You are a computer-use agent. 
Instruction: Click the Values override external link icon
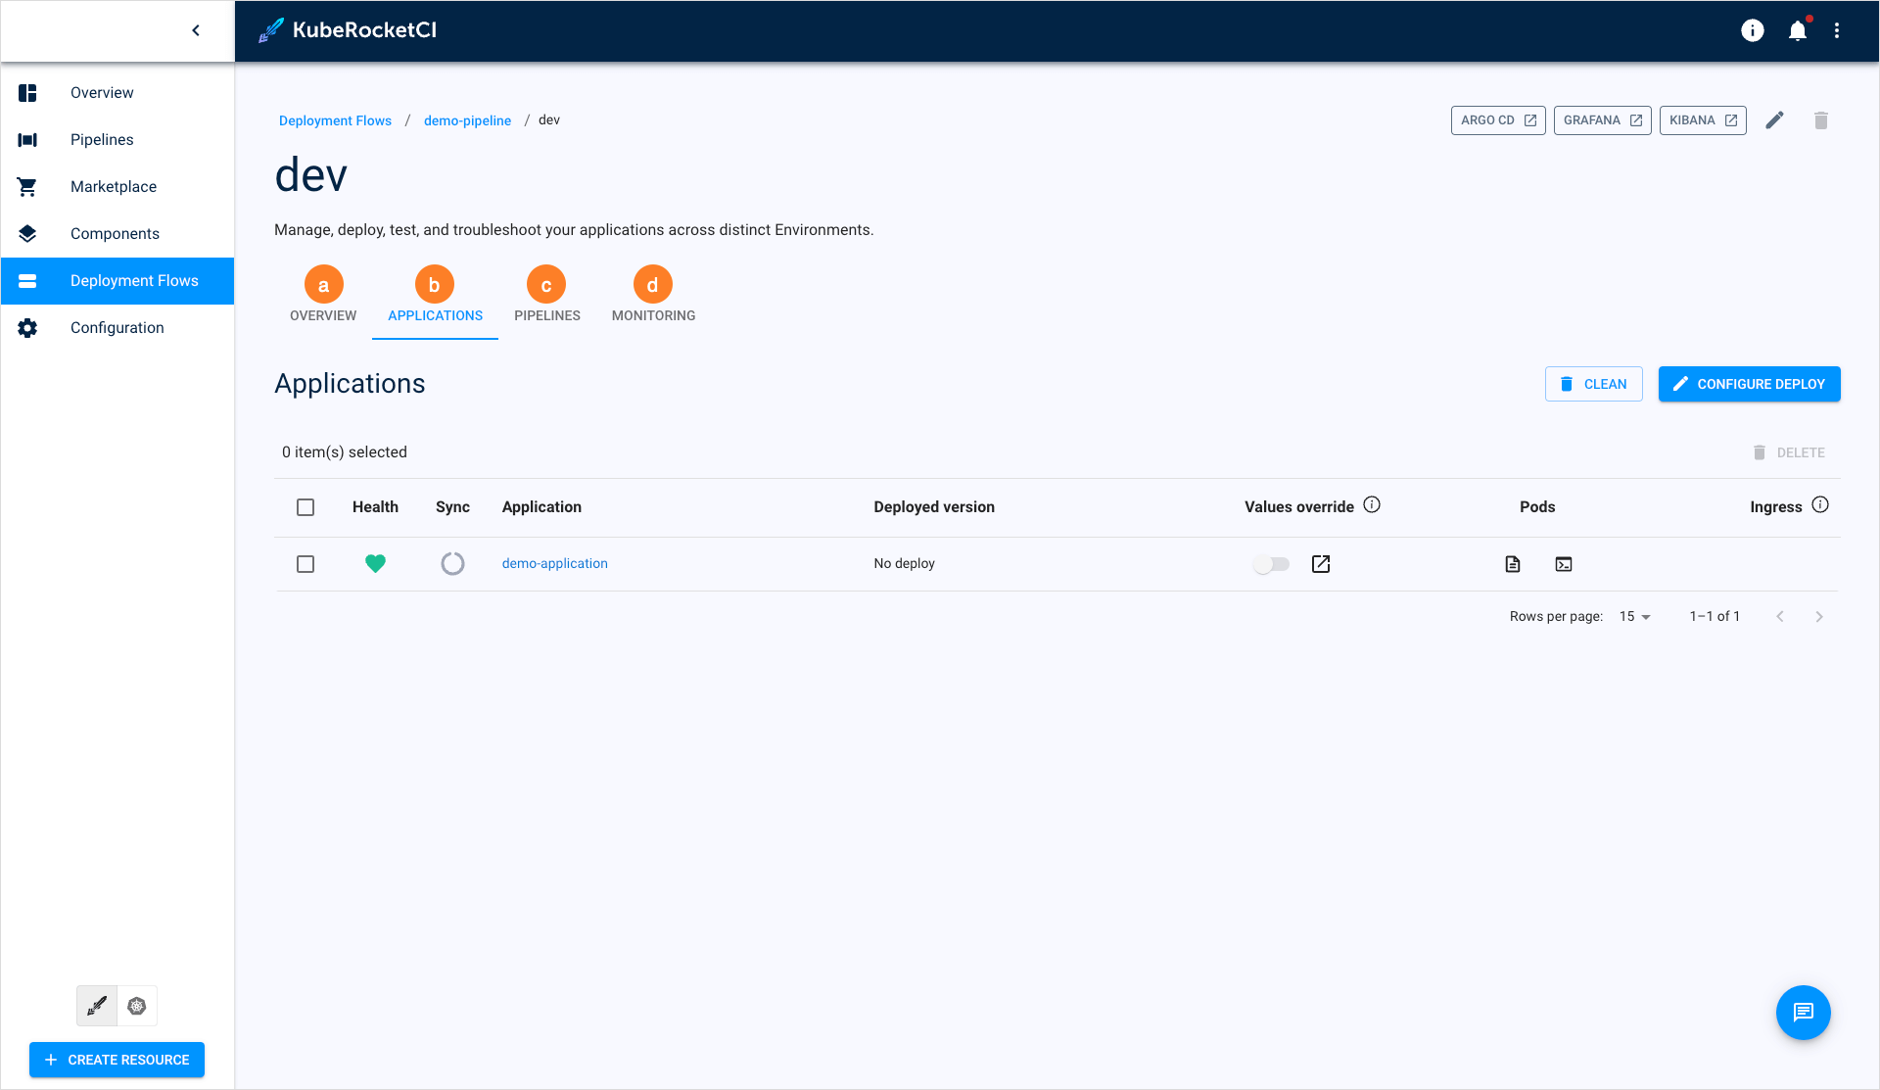click(x=1321, y=562)
